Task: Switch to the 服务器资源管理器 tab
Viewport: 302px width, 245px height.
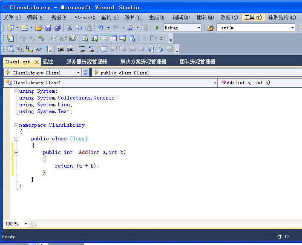Action: (86, 62)
